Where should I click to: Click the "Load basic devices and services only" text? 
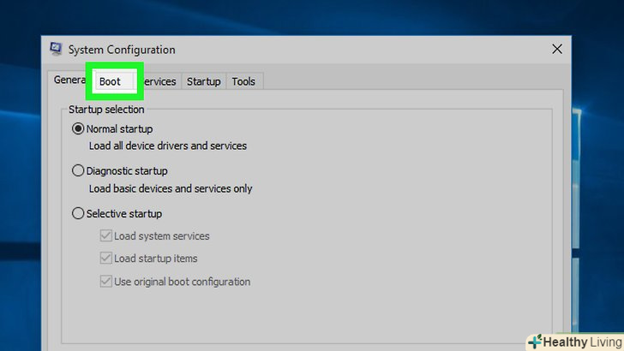tap(171, 188)
